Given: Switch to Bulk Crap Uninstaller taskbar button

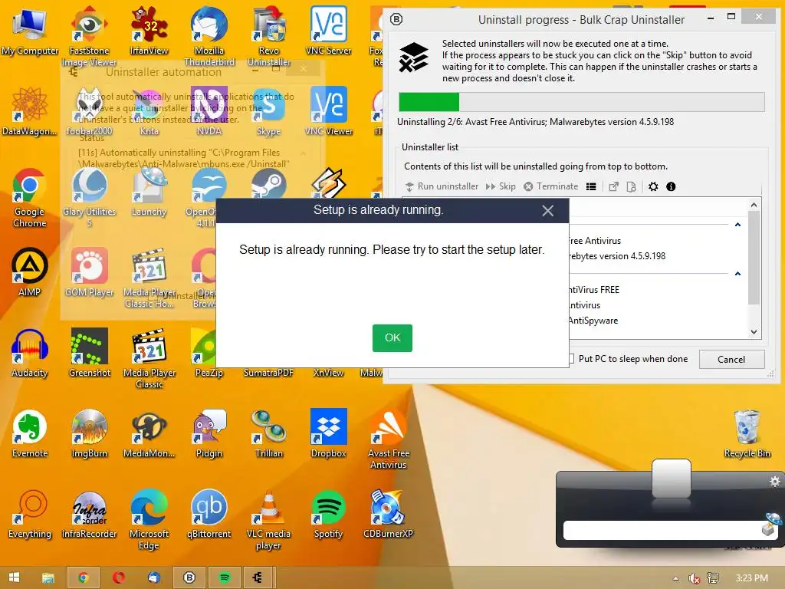Looking at the screenshot, I should 189,578.
